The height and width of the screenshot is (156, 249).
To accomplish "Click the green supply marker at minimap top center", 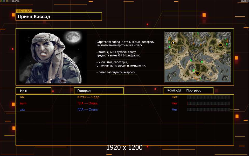I will pyautogui.click(x=198, y=33).
